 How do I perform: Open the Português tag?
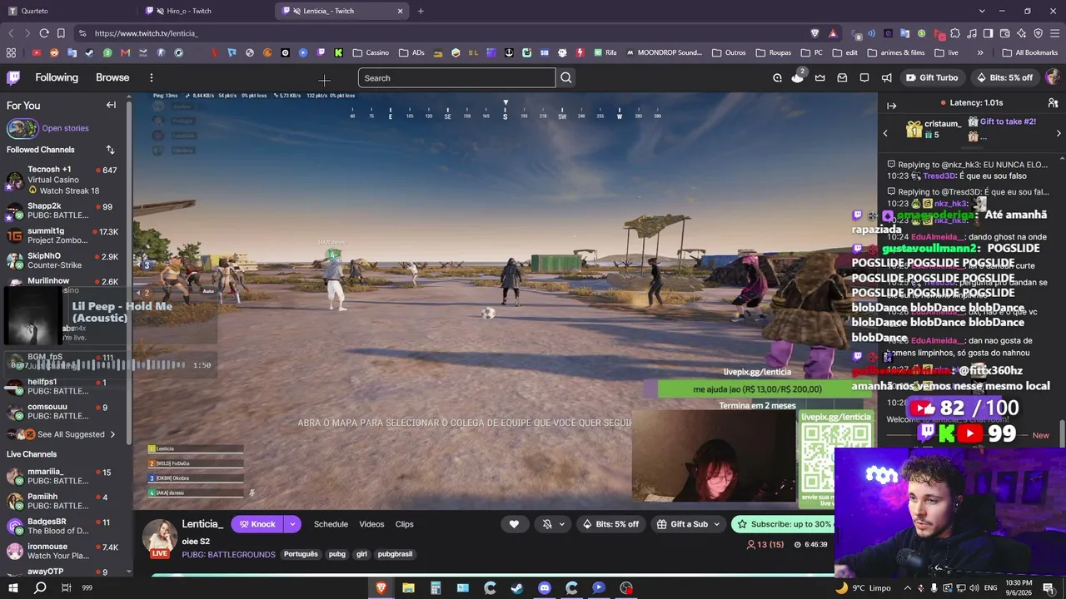coord(301,554)
